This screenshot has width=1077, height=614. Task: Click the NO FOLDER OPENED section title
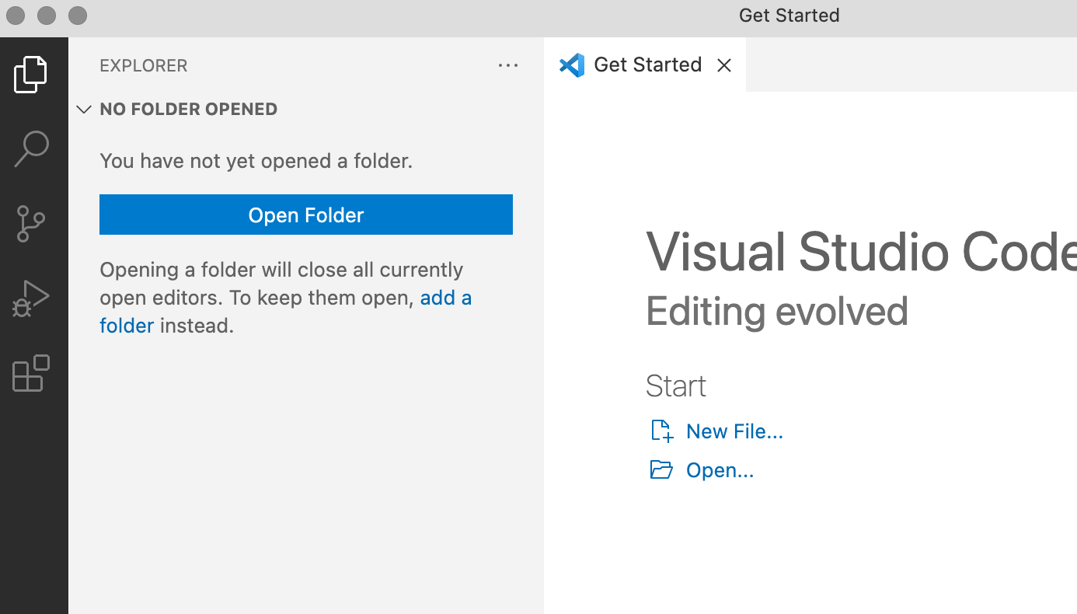189,110
